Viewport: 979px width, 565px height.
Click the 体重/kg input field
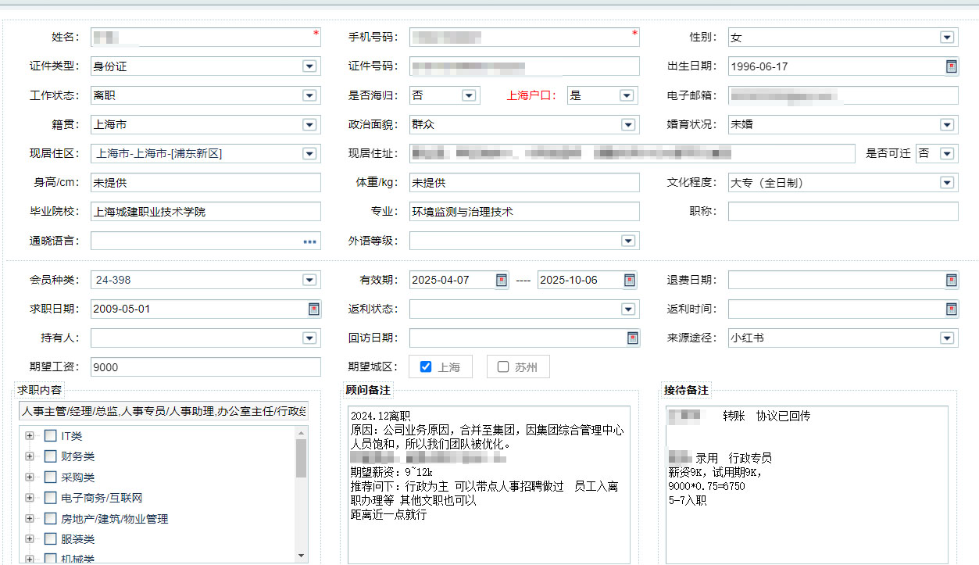524,183
